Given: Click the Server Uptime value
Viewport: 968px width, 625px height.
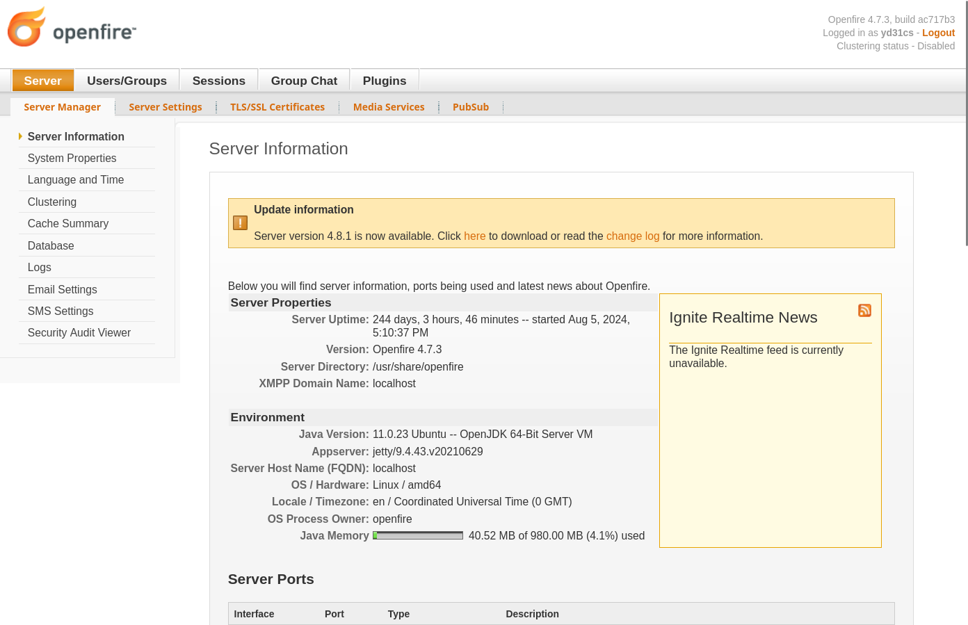Looking at the screenshot, I should tap(501, 326).
